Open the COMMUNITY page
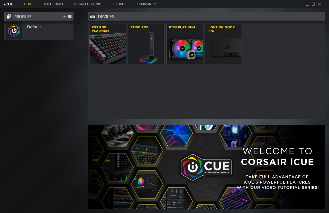 pyautogui.click(x=146, y=4)
